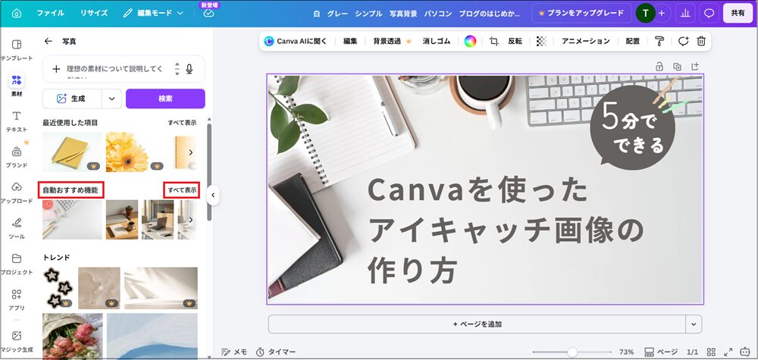Image resolution: width=758 pixels, height=360 pixels.
Task: Select the yellow notebook thumbnail
Action: tap(72, 152)
